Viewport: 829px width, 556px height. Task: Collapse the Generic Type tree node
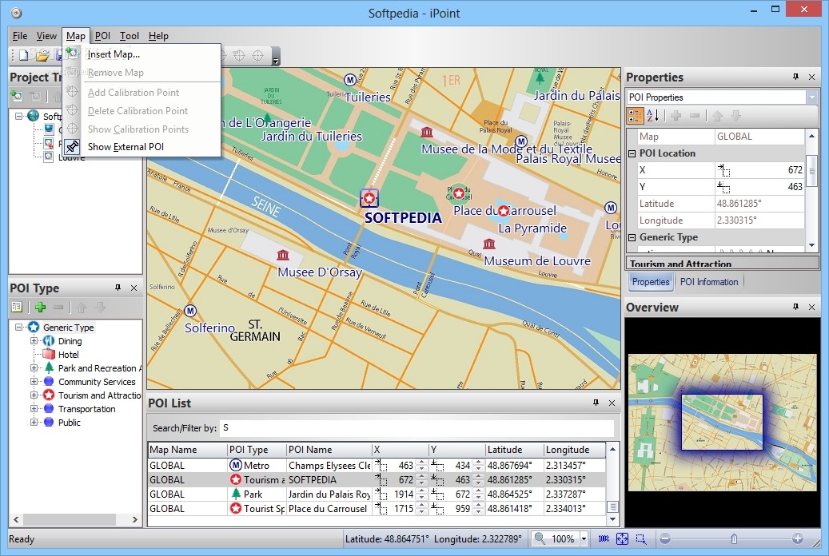click(x=19, y=328)
